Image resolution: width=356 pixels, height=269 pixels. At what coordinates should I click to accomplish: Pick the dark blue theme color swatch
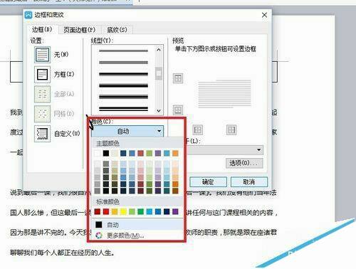(x=123, y=153)
